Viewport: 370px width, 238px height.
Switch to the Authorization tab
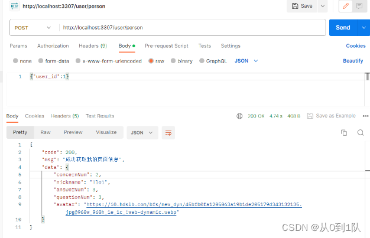pos(53,45)
